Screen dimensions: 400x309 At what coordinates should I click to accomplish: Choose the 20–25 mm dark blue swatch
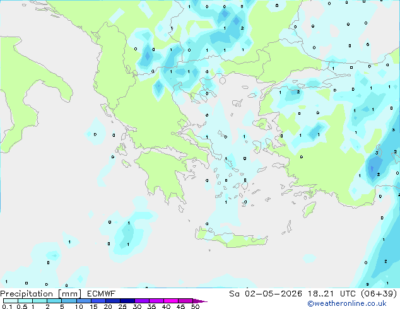pyautogui.click(x=113, y=301)
